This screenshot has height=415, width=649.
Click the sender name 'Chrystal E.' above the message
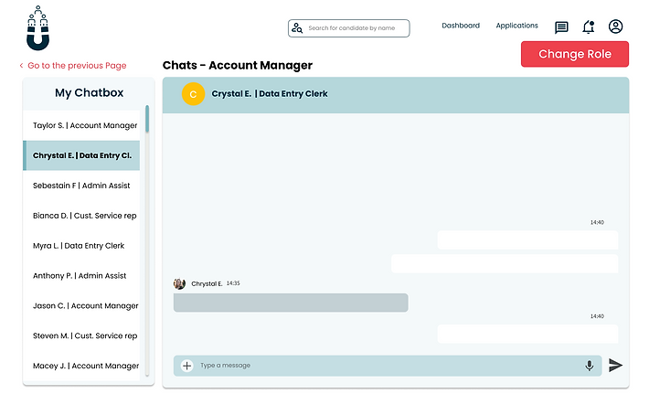tap(207, 284)
